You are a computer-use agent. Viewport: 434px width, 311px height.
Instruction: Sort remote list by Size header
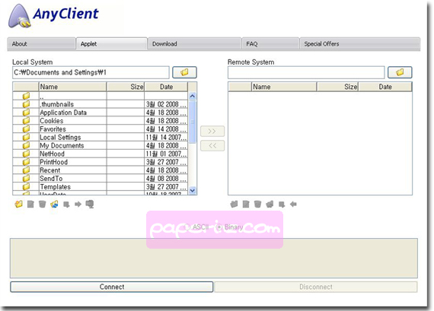337,87
